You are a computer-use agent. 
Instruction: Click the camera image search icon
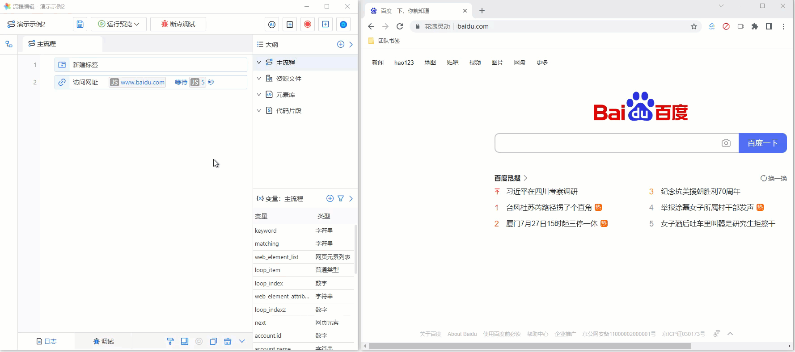pyautogui.click(x=726, y=143)
